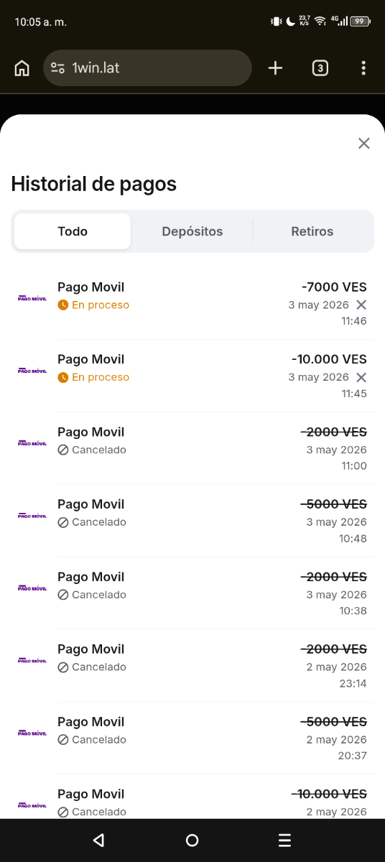385x862 pixels.
Task: Open the site settings icon in address bar
Action: [57, 68]
